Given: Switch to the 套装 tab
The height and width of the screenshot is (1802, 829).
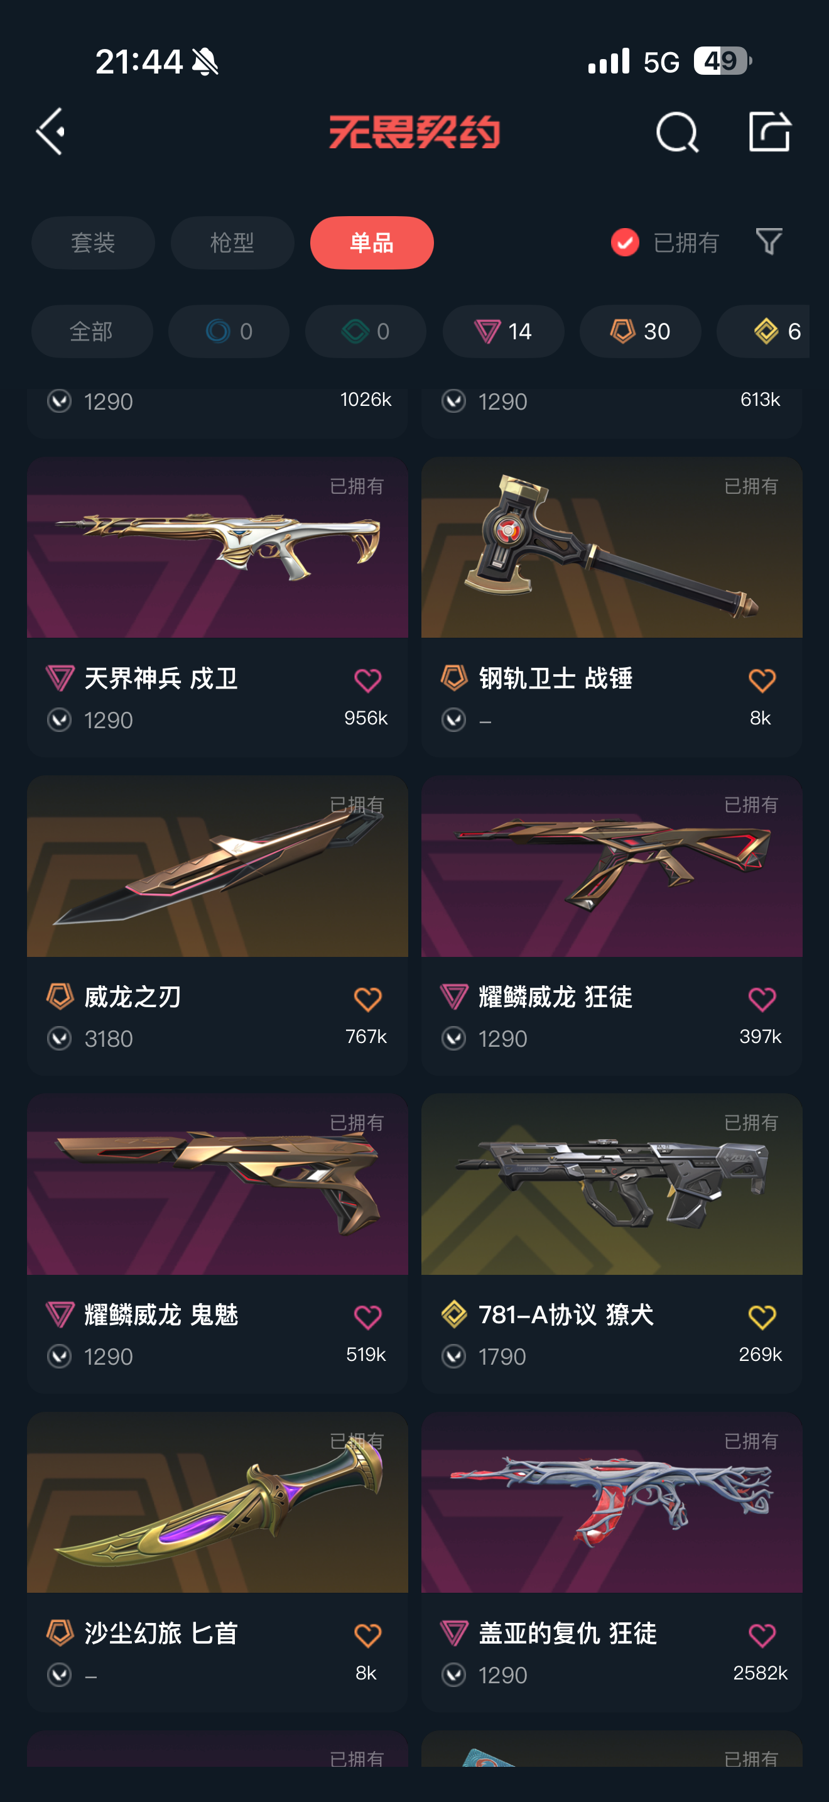Looking at the screenshot, I should pyautogui.click(x=93, y=243).
